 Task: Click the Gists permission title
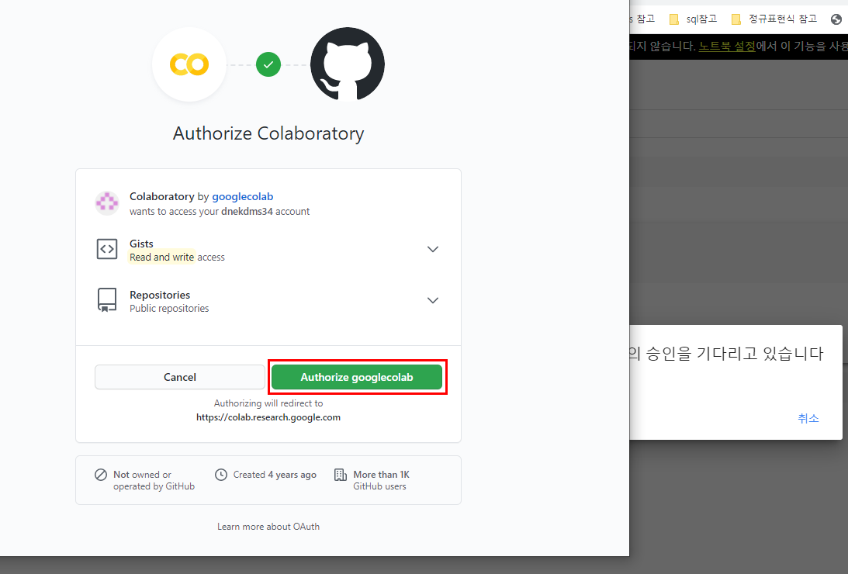(141, 244)
